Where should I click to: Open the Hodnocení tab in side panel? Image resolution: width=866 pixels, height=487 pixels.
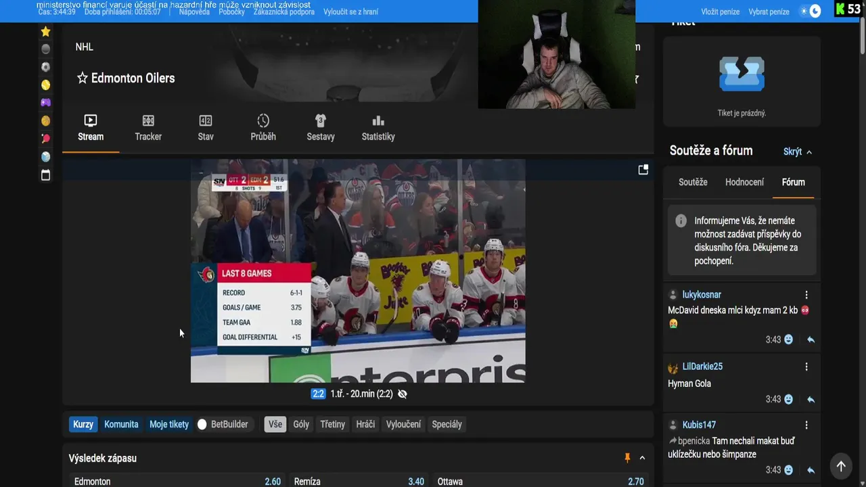pos(744,182)
